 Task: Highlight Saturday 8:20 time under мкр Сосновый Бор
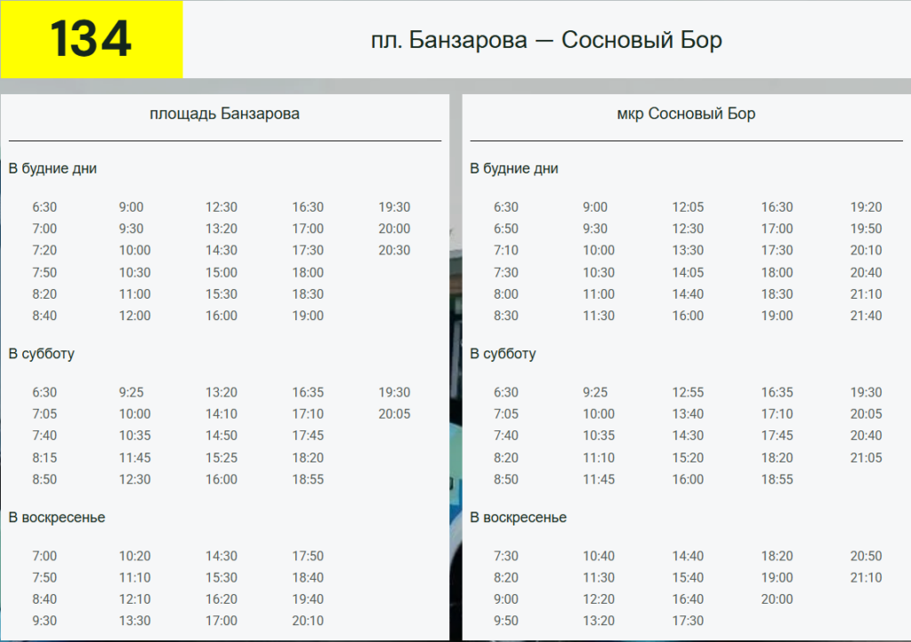(x=506, y=457)
